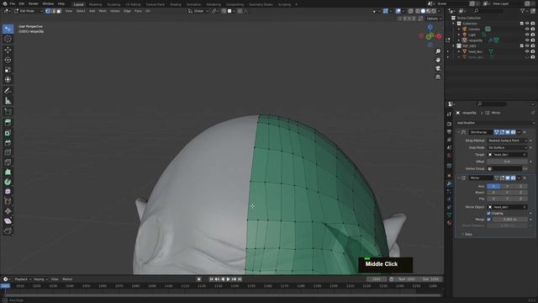Screen dimensions: 538x303
Task: Click the Shrinkwrap Target object field
Action: tap(507, 155)
